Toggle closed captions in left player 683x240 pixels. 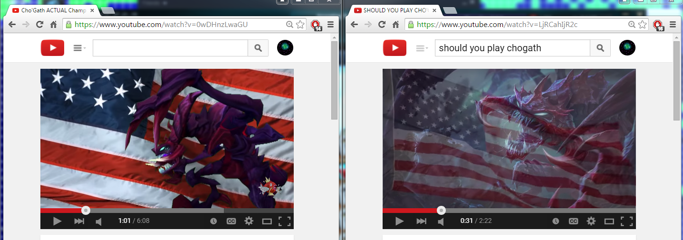coord(231,221)
